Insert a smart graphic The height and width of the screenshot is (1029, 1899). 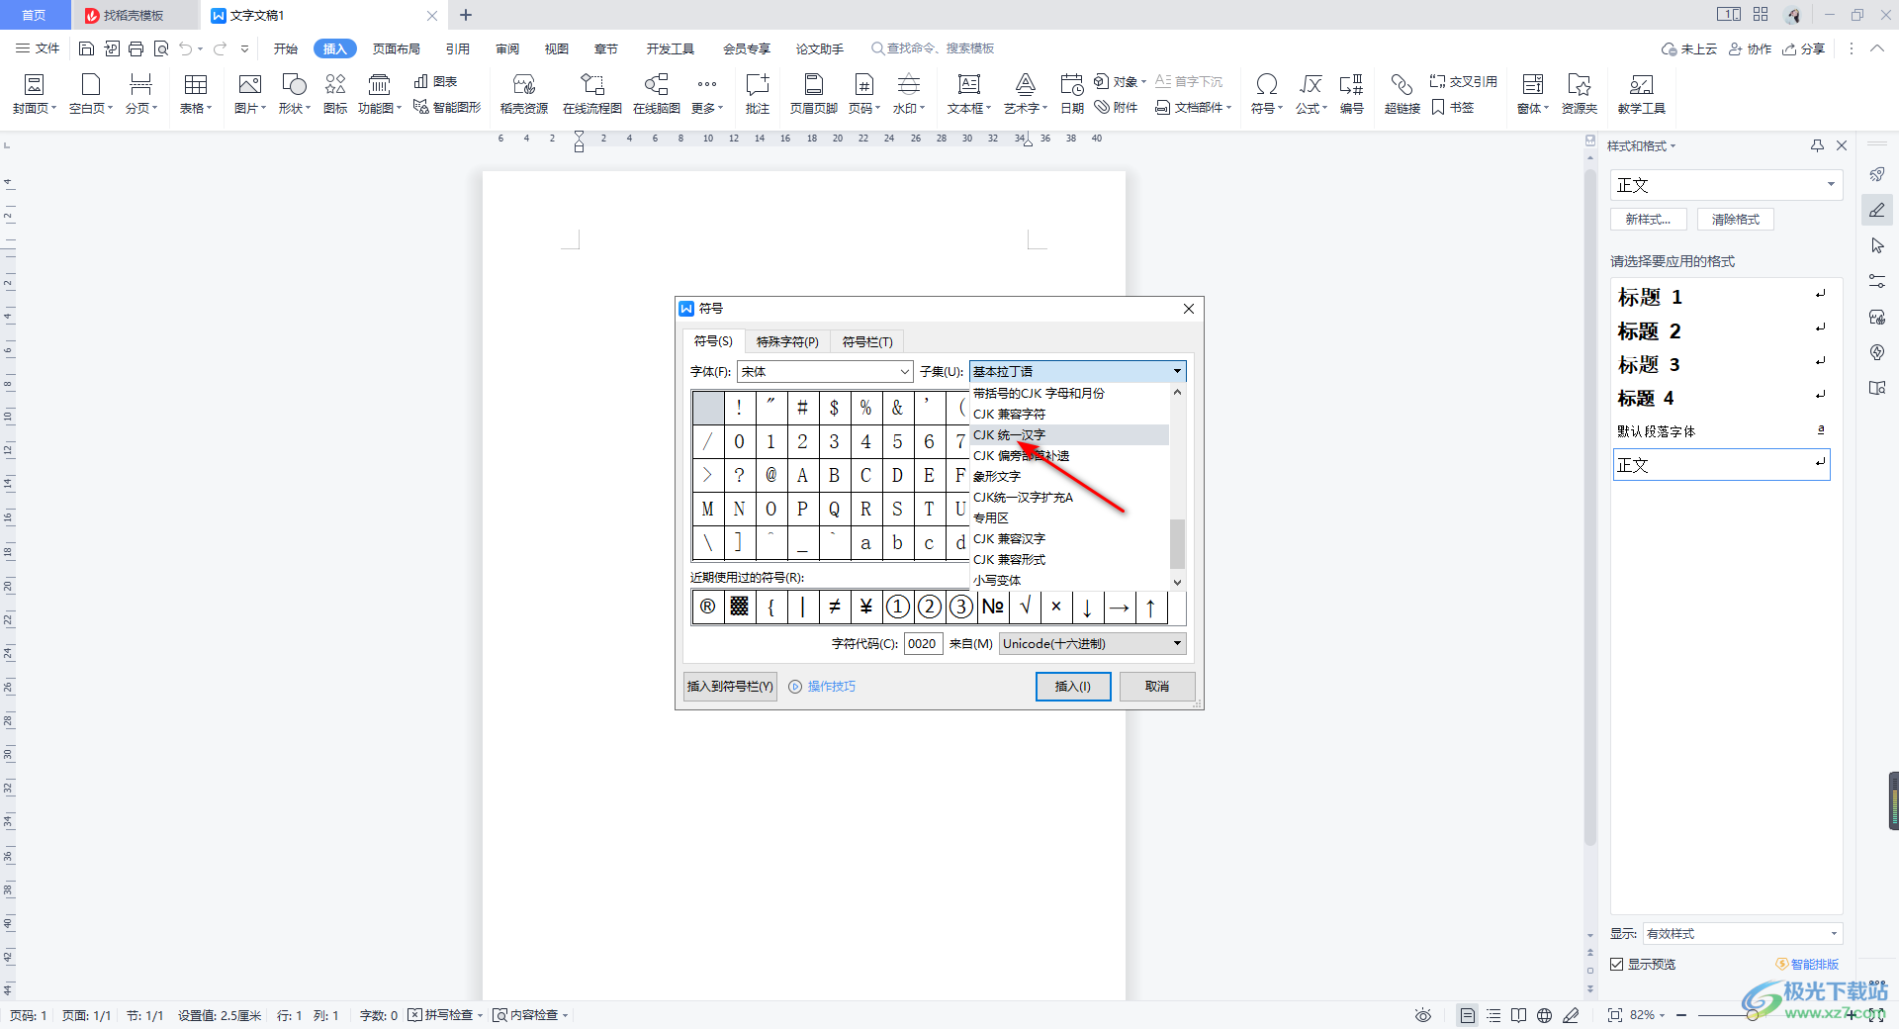(x=447, y=107)
